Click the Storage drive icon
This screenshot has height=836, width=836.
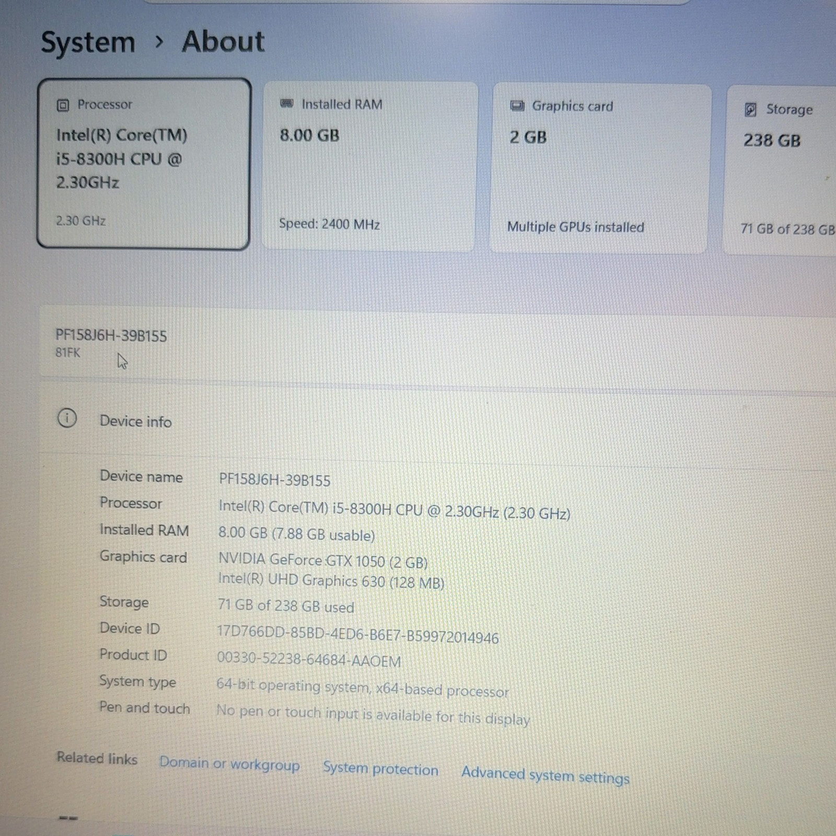[x=750, y=109]
